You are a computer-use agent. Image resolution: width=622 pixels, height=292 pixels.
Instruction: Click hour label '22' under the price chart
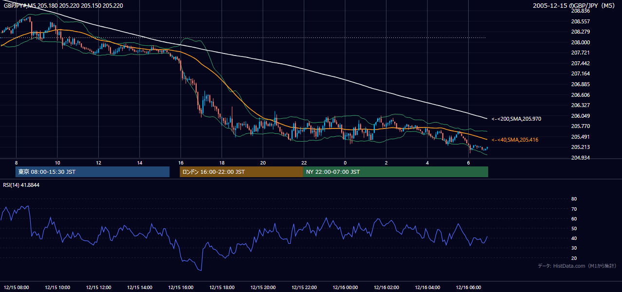pos(304,163)
